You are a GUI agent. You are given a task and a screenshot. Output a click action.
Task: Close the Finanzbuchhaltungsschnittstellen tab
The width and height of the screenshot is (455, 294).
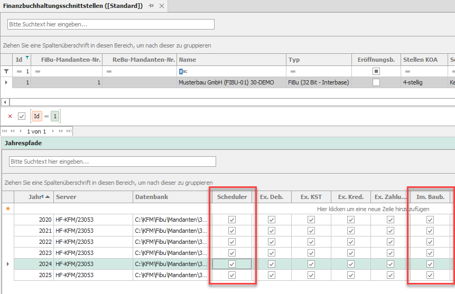162,6
